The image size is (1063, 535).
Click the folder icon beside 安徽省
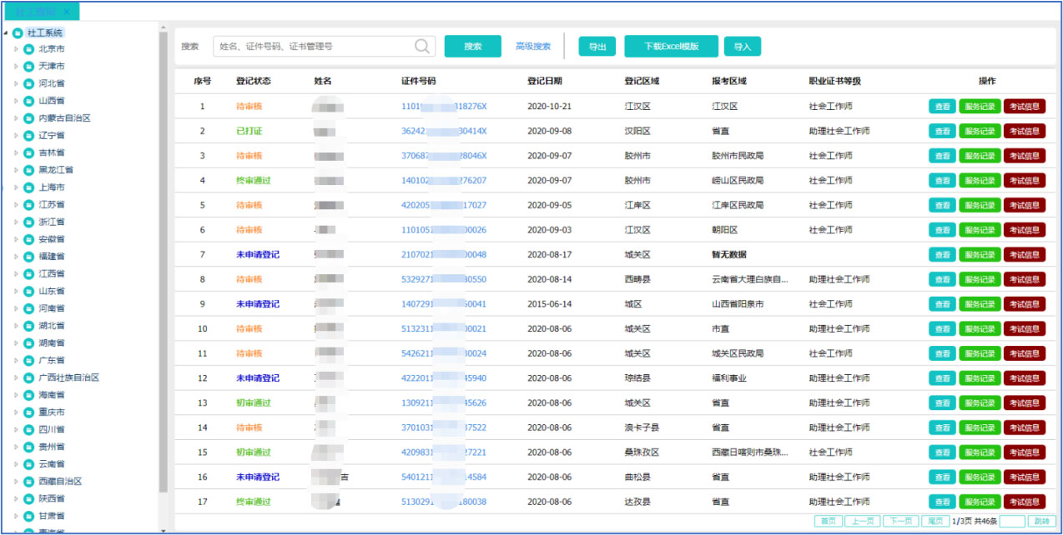pyautogui.click(x=29, y=239)
